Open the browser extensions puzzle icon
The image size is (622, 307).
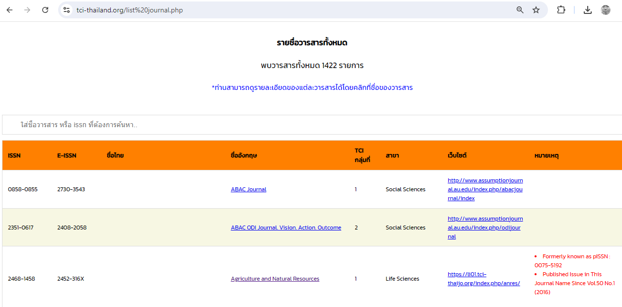tap(561, 10)
